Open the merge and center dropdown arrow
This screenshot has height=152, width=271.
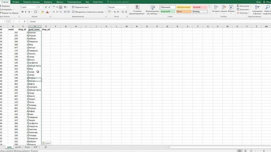pos(105,12)
